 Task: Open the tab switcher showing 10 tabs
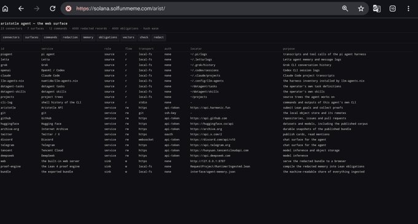(x=392, y=9)
